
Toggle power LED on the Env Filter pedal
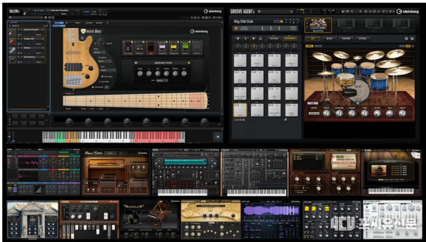[x=132, y=42]
